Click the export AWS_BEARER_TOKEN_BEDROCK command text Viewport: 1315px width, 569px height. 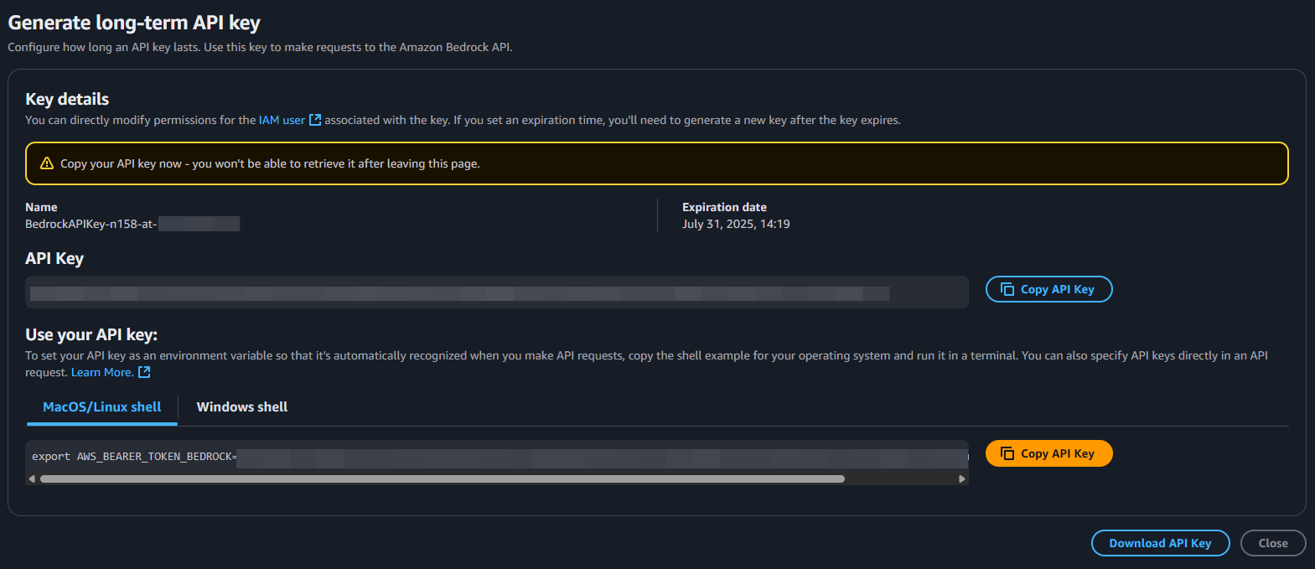tap(134, 457)
